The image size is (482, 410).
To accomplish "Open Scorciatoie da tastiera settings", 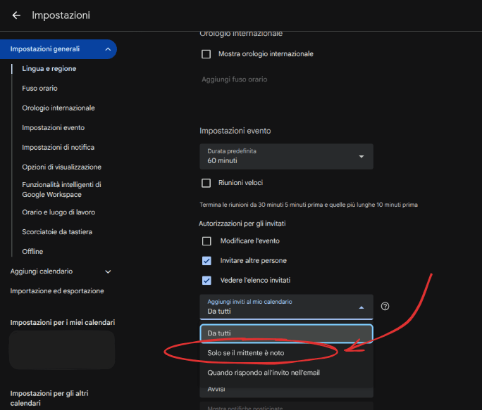I will click(x=57, y=232).
